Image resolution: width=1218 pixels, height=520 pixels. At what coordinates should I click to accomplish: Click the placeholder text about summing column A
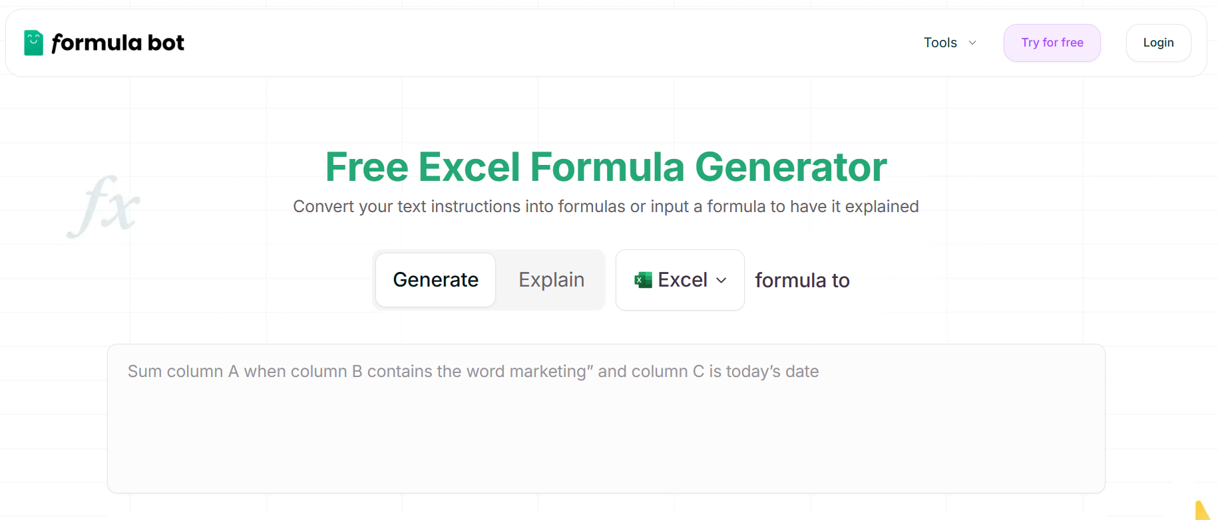(x=473, y=371)
